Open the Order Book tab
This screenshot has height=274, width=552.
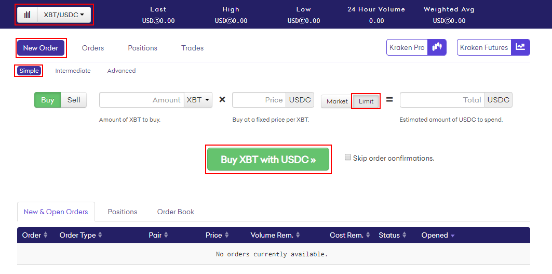point(176,212)
